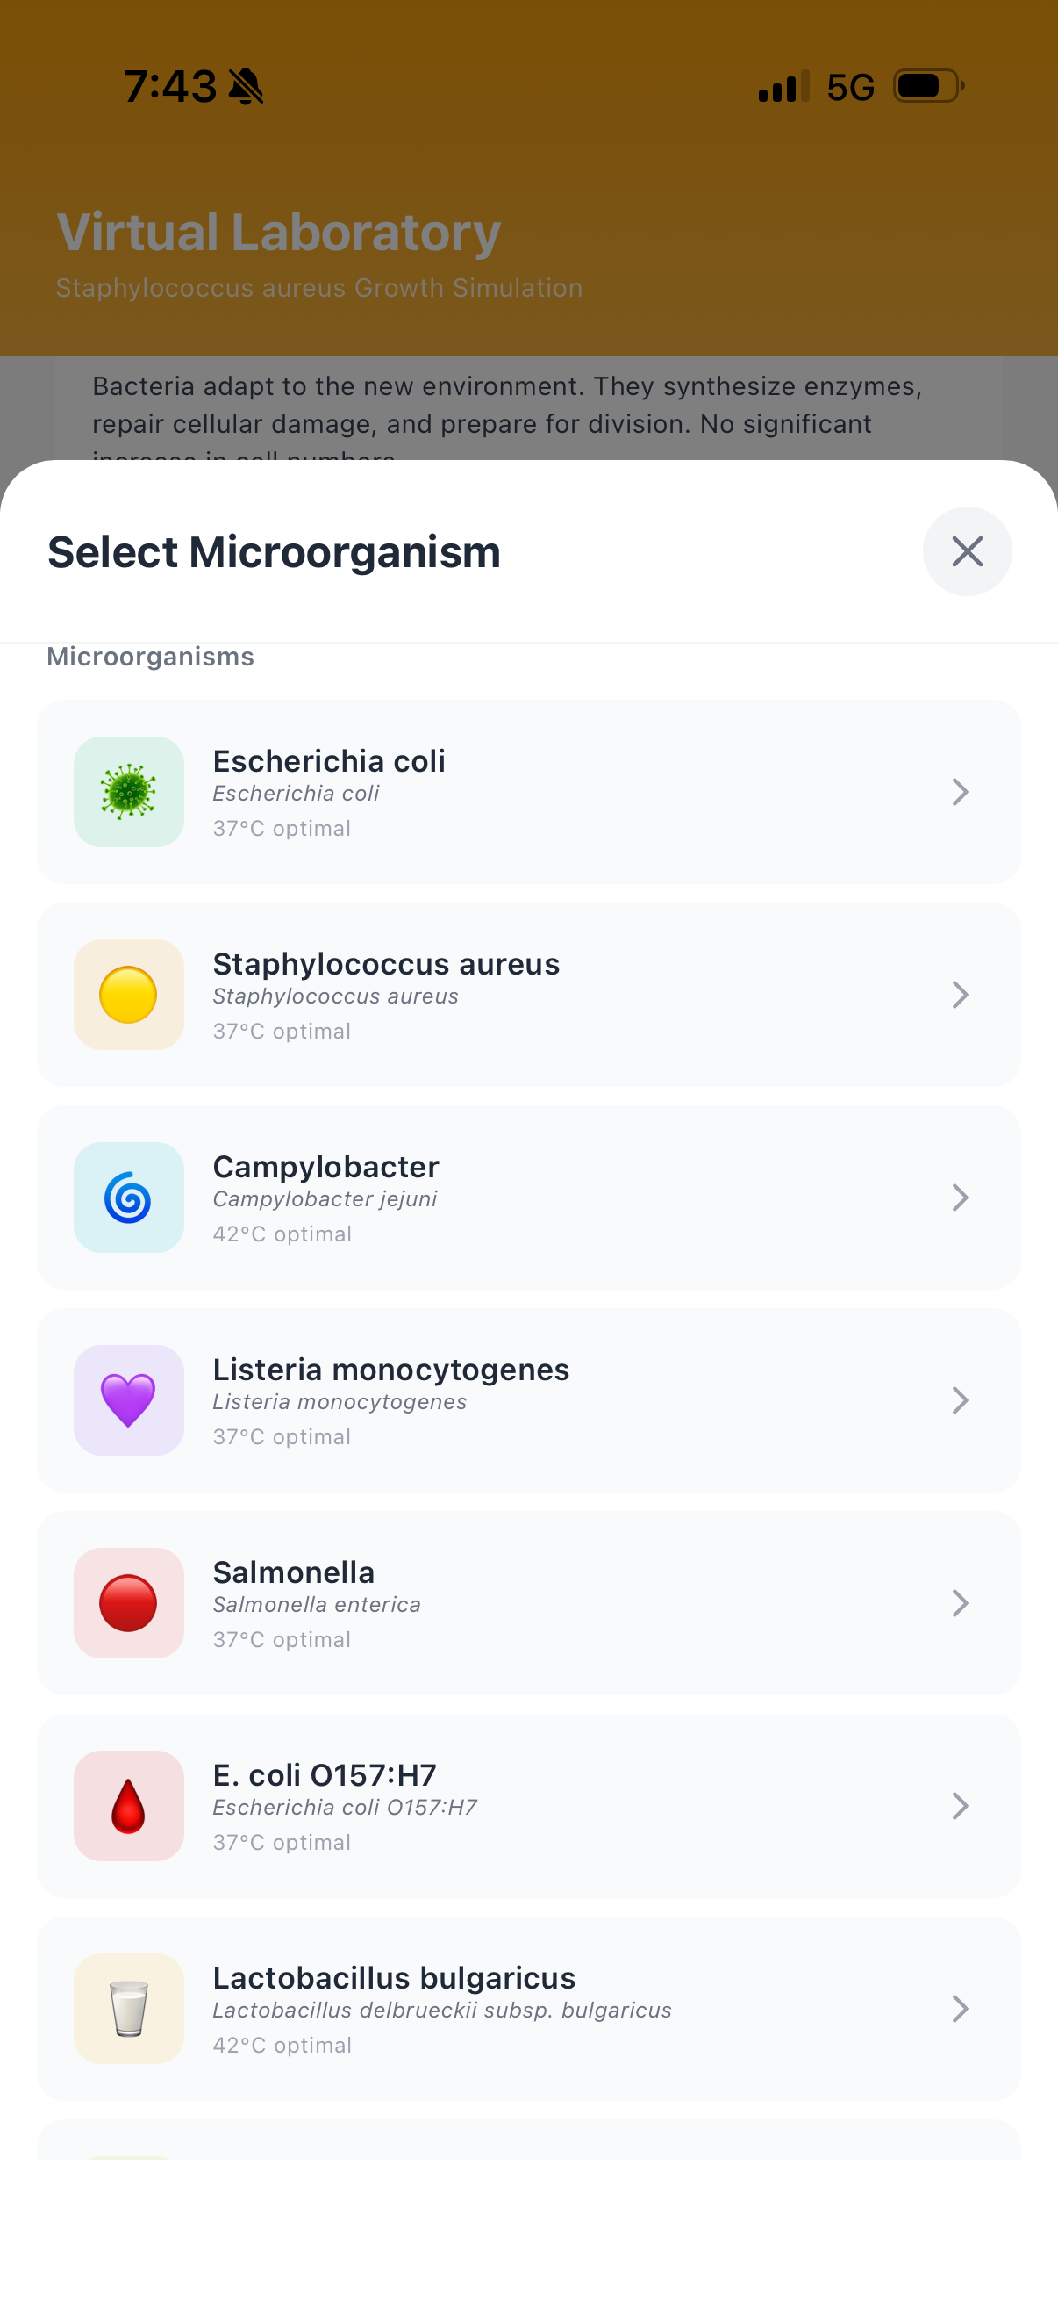Tap the blue spiral Campylobacter icon

(129, 1198)
